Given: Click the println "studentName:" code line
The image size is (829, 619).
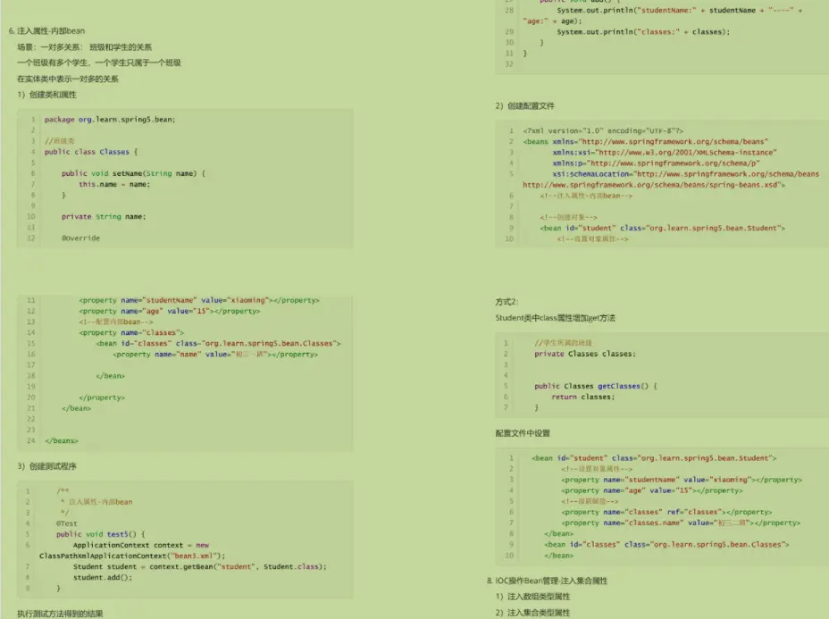Looking at the screenshot, I should (680, 11).
